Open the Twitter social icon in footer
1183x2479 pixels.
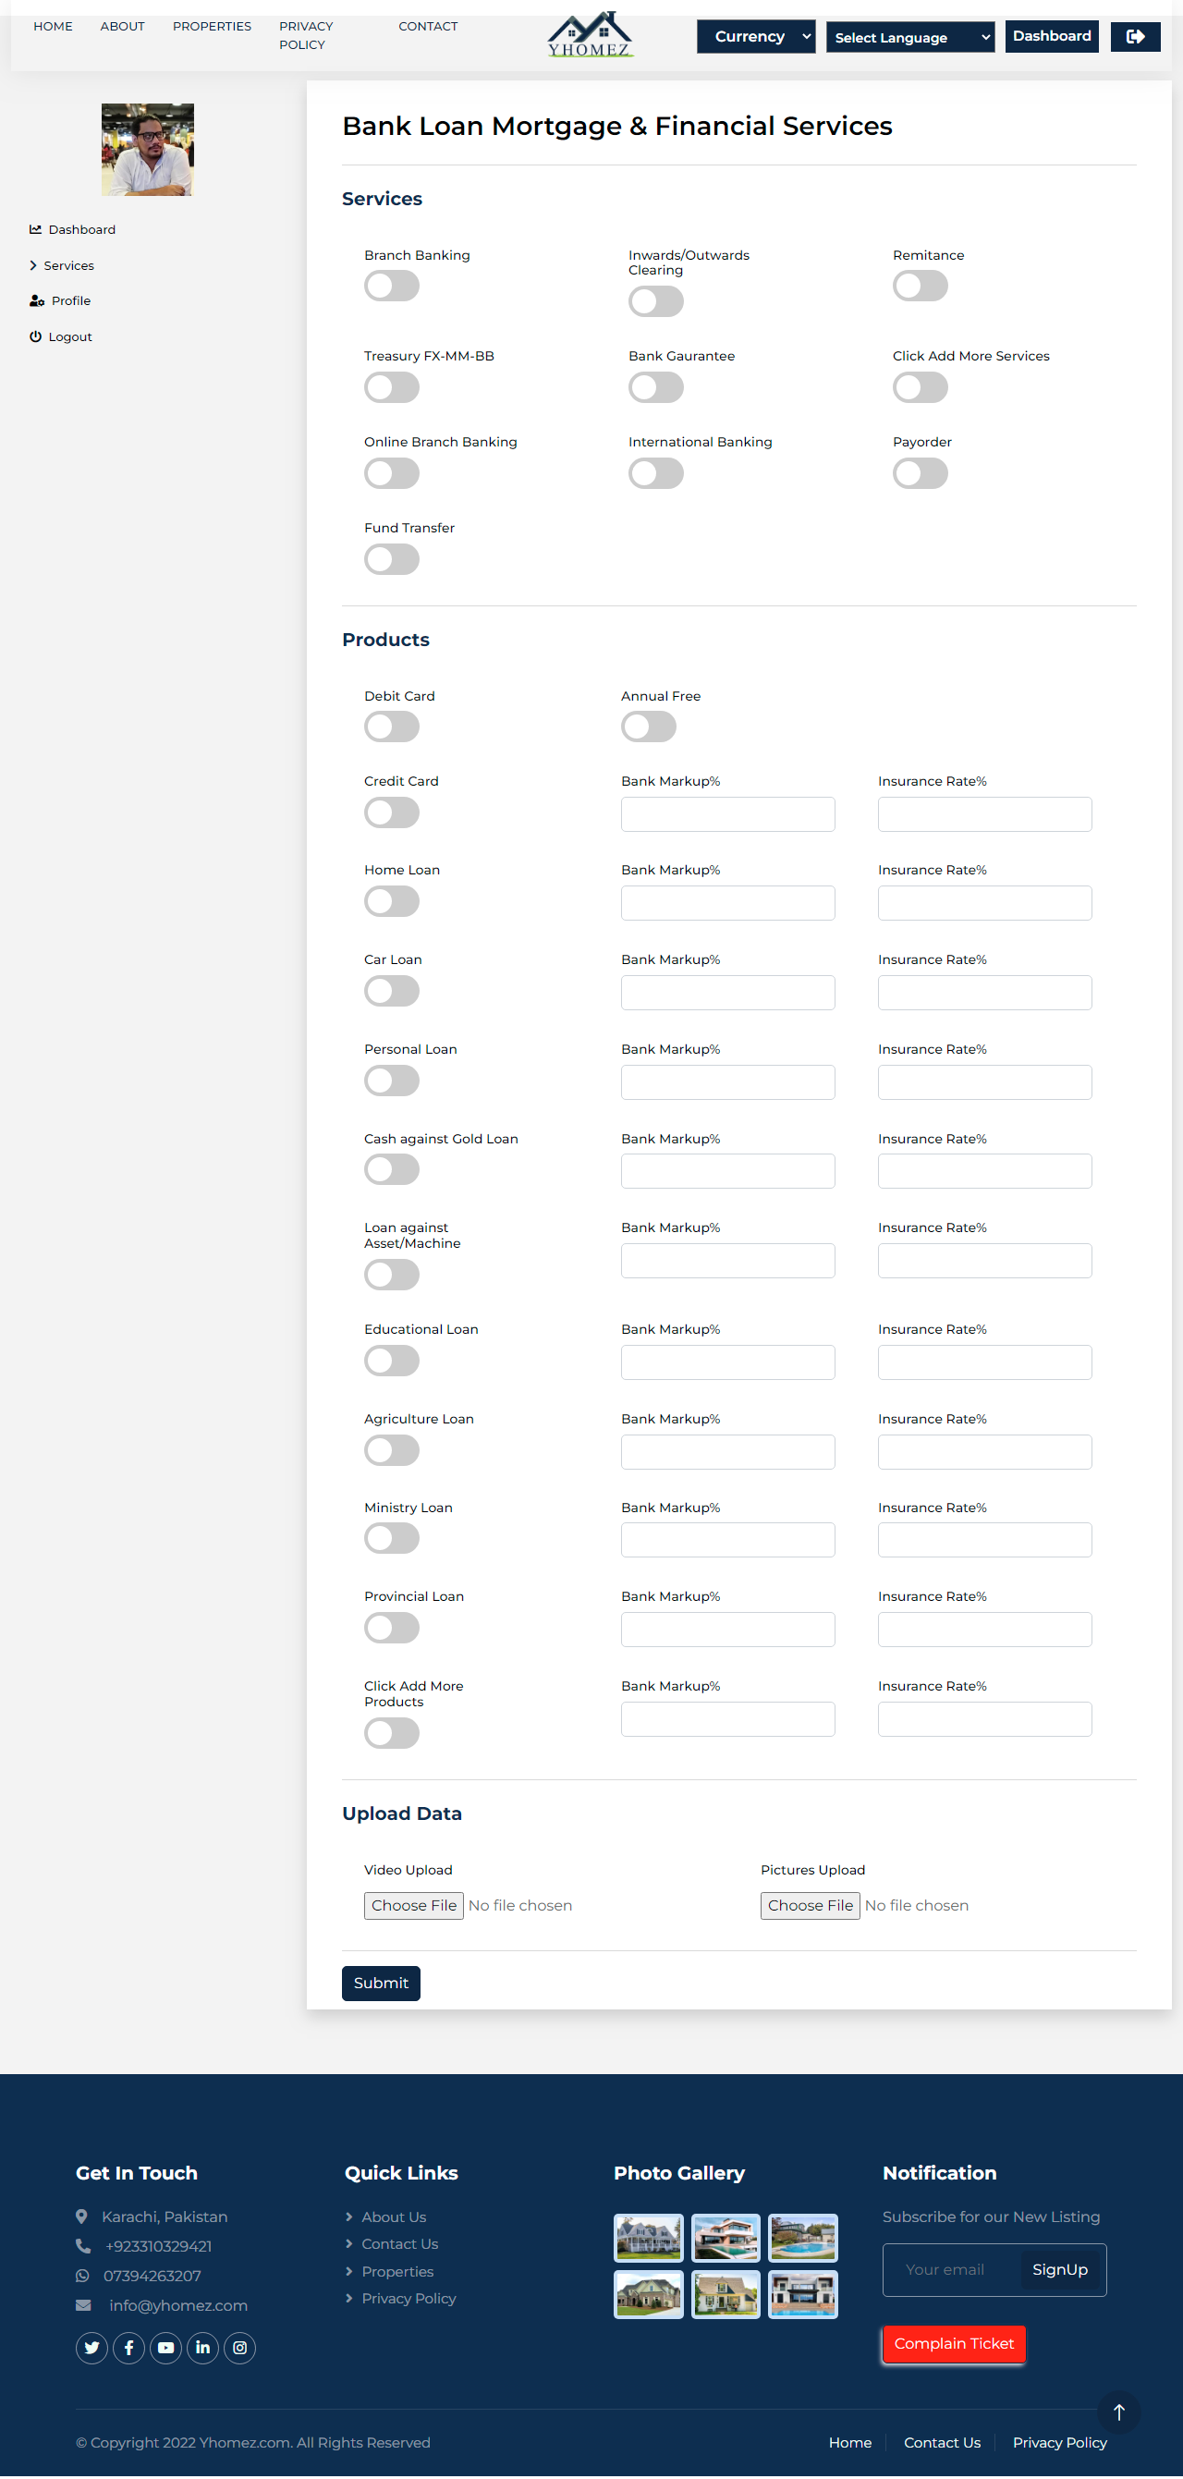(x=91, y=2347)
